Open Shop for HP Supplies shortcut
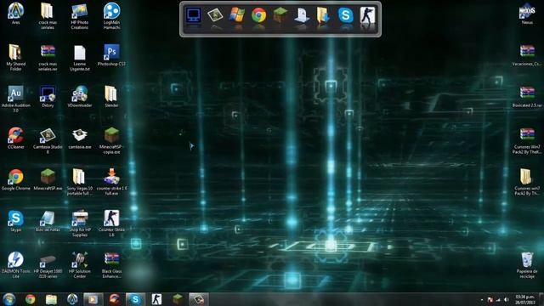The width and height of the screenshot is (544, 306). [x=79, y=224]
